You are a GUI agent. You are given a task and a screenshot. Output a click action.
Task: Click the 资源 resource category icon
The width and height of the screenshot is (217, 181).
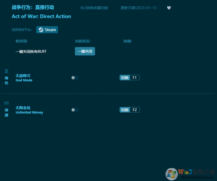click(x=7, y=103)
